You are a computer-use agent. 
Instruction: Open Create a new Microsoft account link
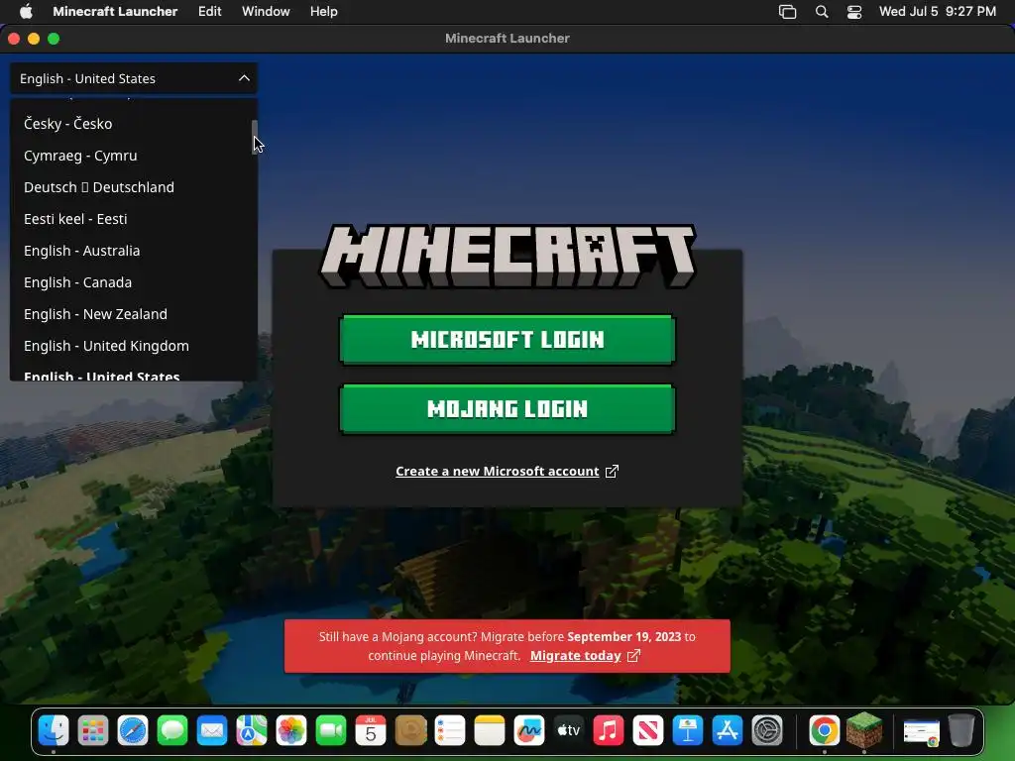(507, 471)
